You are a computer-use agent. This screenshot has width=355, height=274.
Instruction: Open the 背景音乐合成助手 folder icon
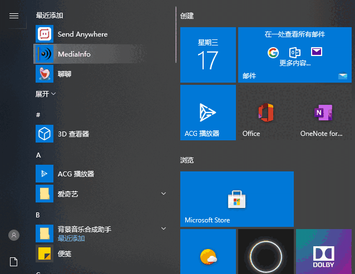[x=45, y=234]
